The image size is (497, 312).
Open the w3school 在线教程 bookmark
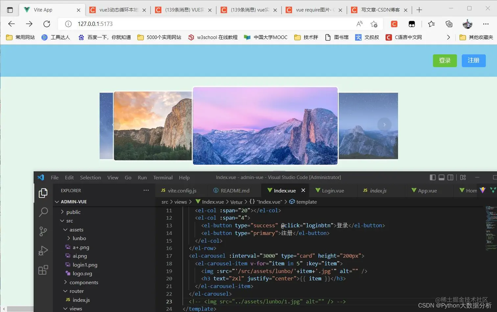point(213,37)
